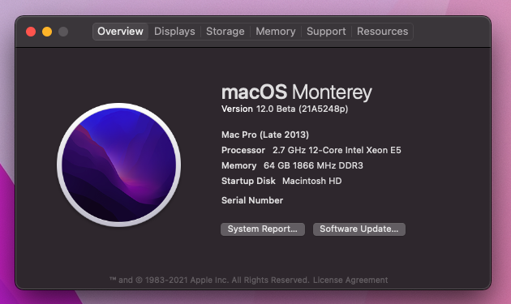This screenshot has height=304, width=511.
Task: Open the Storage tab
Action: (225, 32)
